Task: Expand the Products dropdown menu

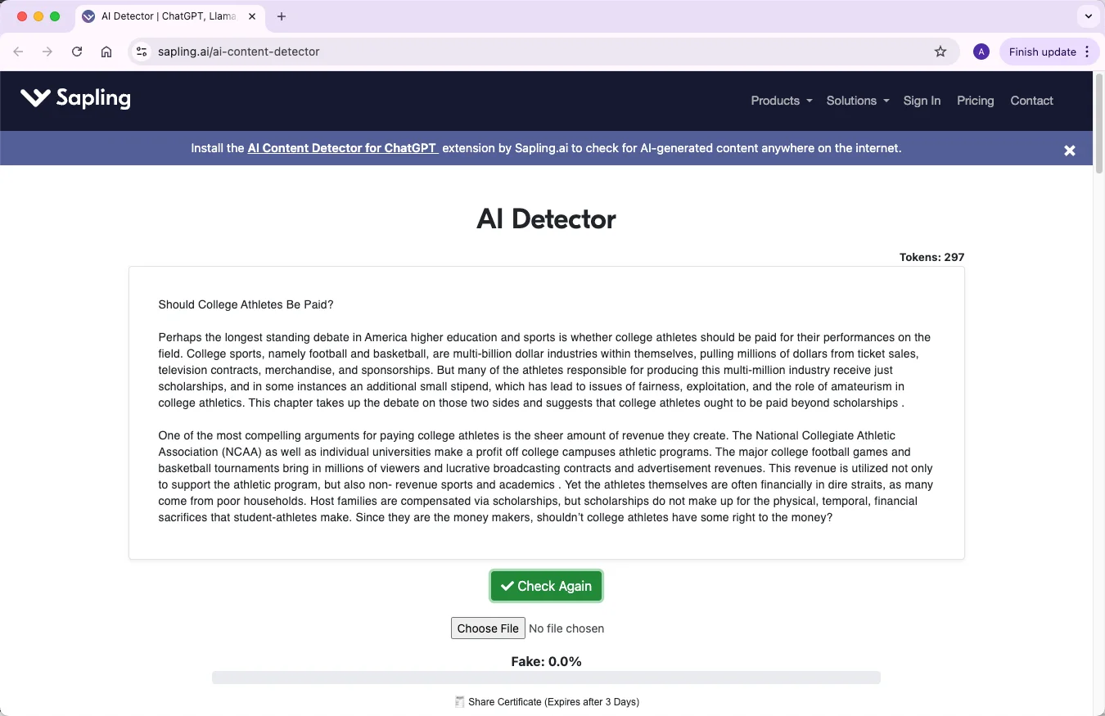Action: point(782,101)
